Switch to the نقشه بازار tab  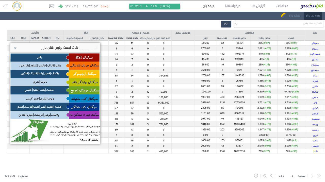294,16
